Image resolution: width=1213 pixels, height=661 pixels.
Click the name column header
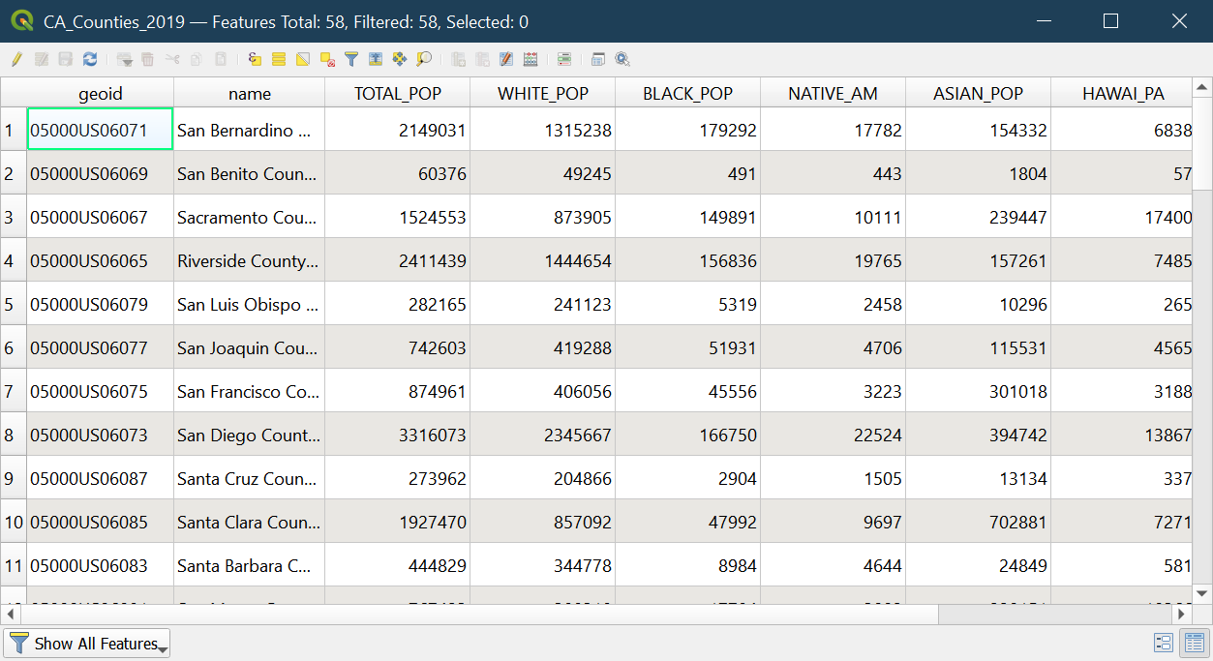coord(249,94)
